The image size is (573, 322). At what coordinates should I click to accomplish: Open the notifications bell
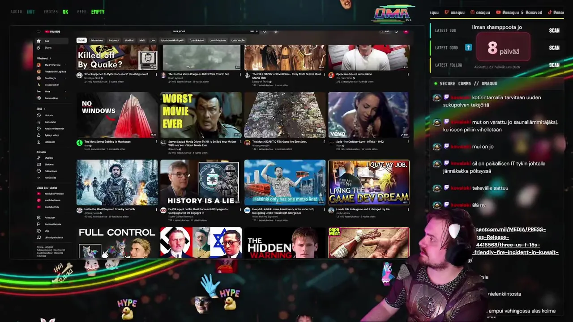pyautogui.click(x=396, y=31)
